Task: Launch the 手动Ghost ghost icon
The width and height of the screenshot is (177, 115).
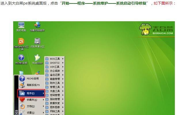Action: (37, 60)
